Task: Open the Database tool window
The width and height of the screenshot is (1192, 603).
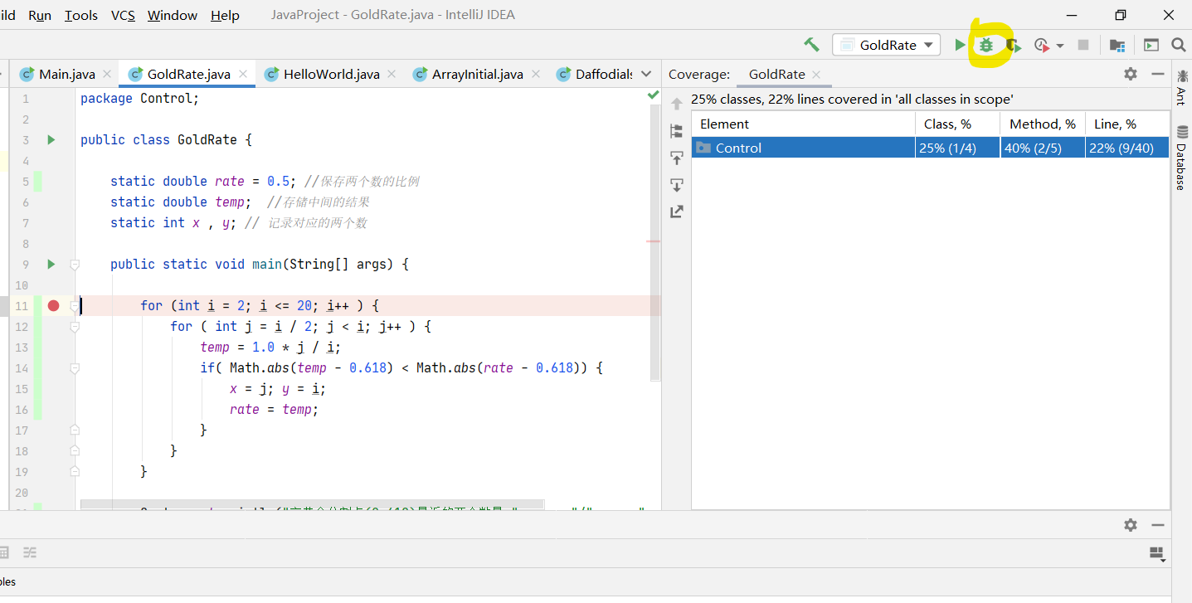Action: click(1181, 158)
